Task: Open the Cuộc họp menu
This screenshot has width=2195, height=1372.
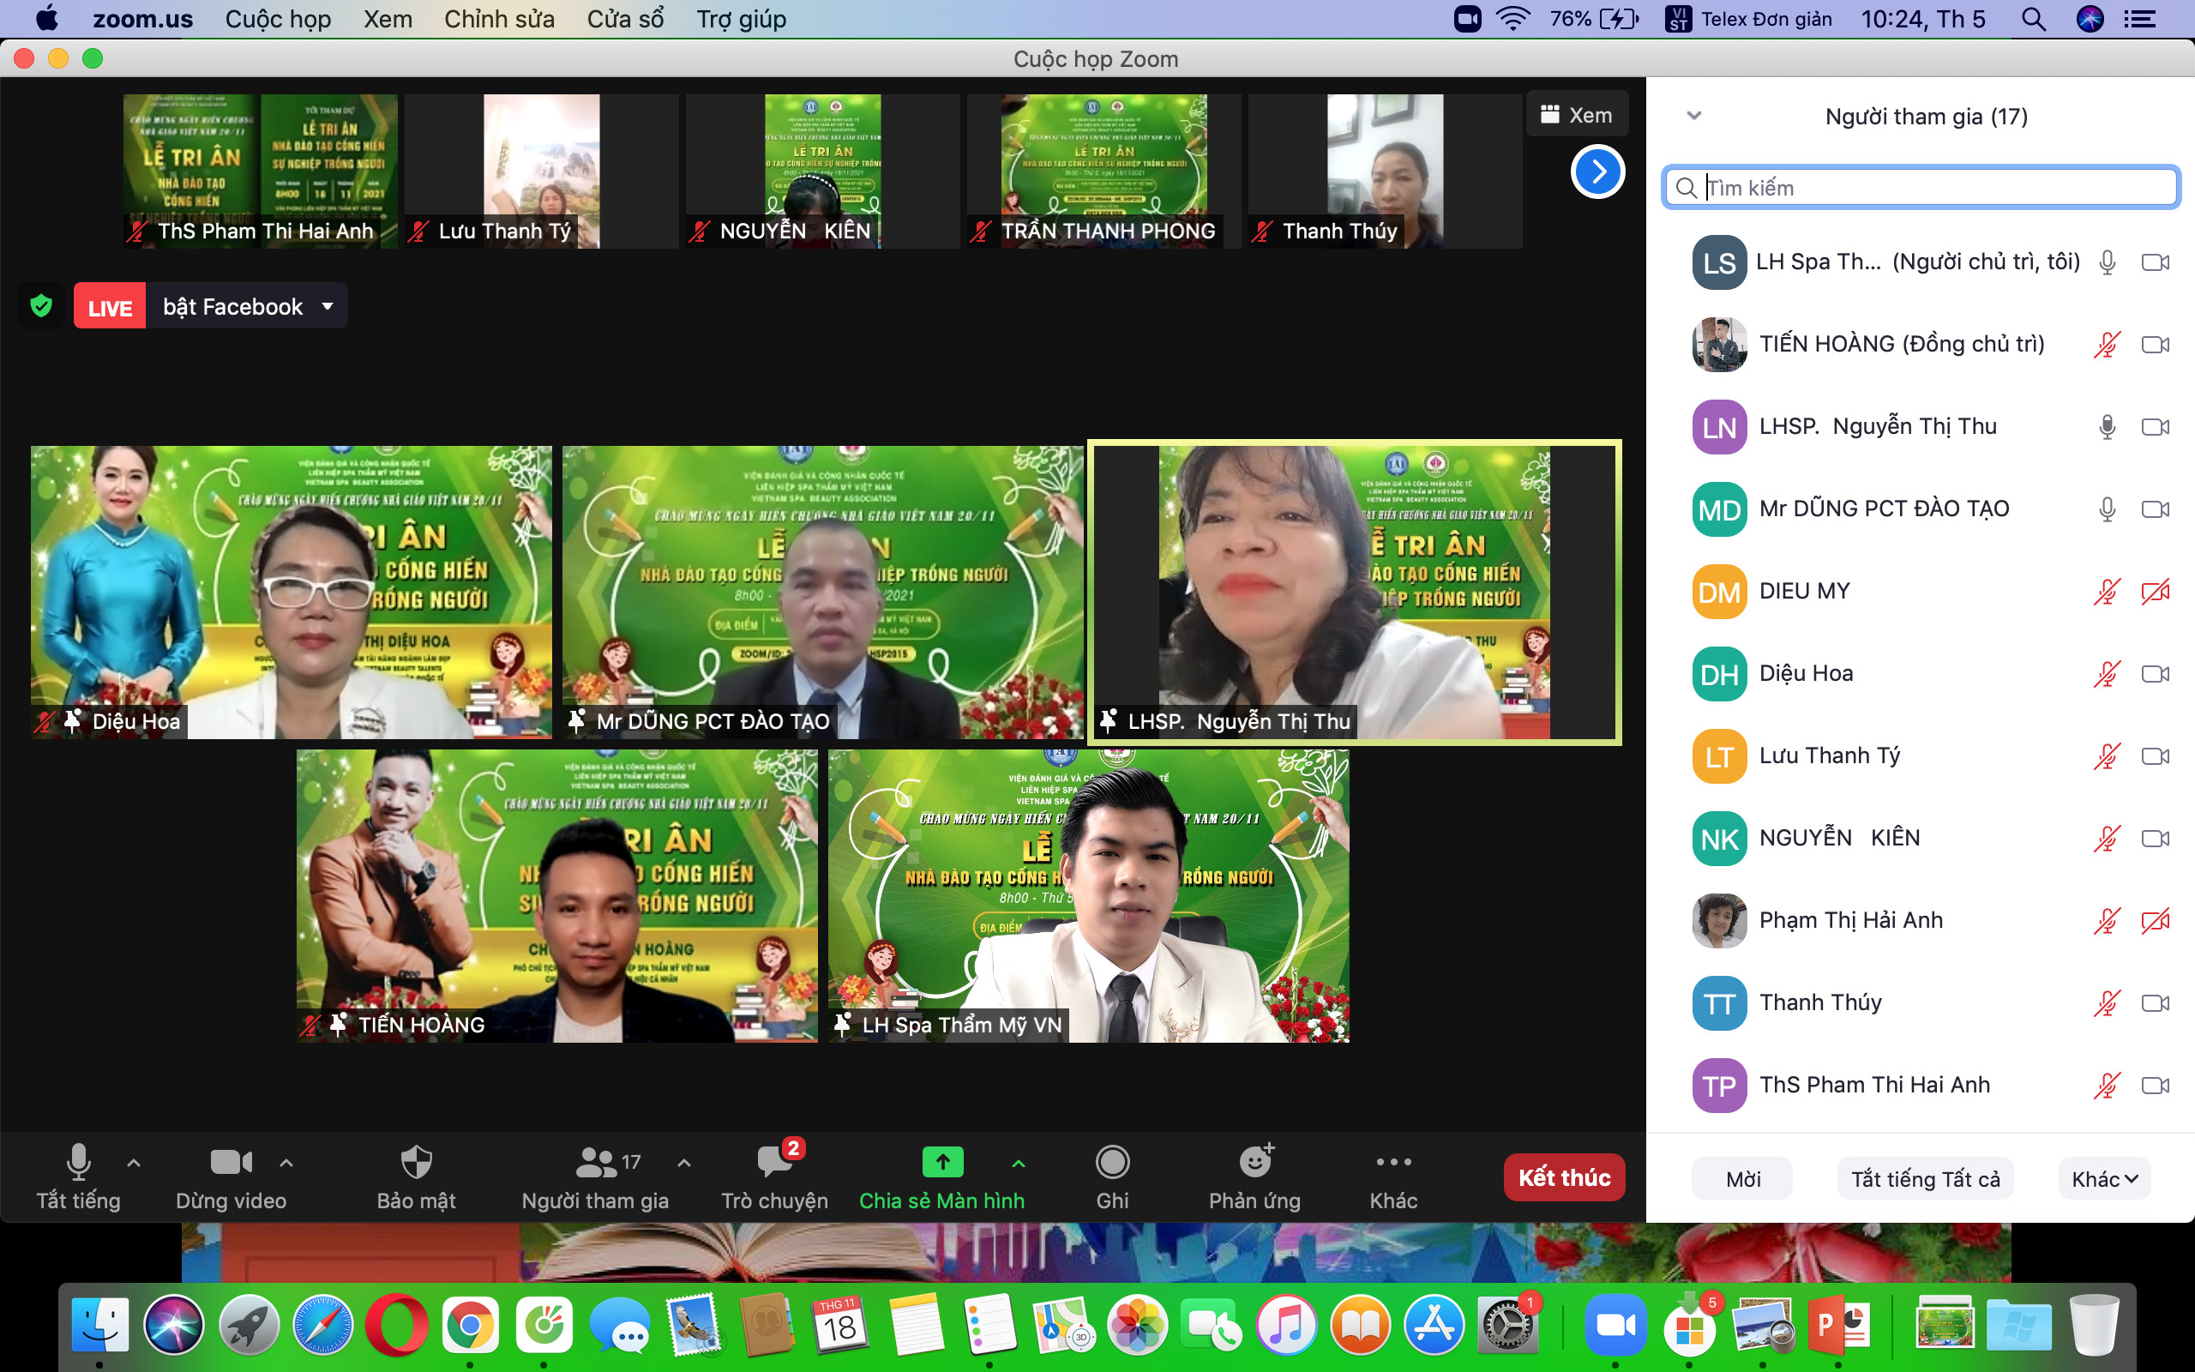Action: pos(278,19)
